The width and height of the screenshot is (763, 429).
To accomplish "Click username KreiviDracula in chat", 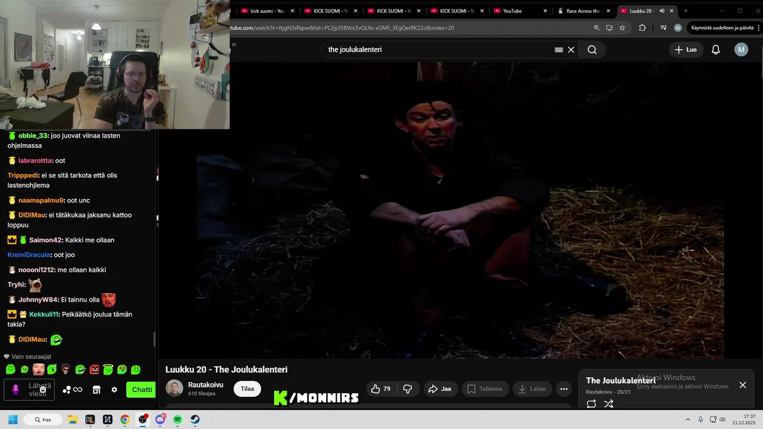I will tap(29, 255).
